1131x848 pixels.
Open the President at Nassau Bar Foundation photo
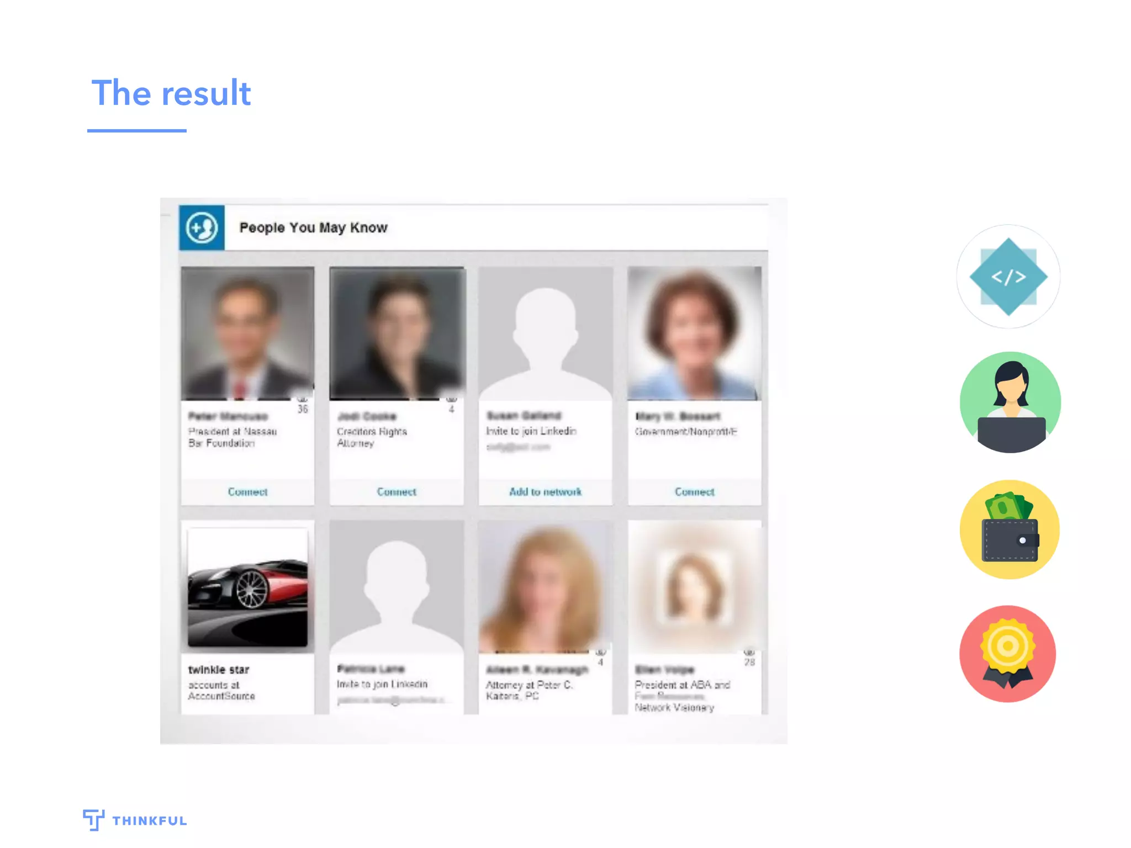(x=247, y=333)
